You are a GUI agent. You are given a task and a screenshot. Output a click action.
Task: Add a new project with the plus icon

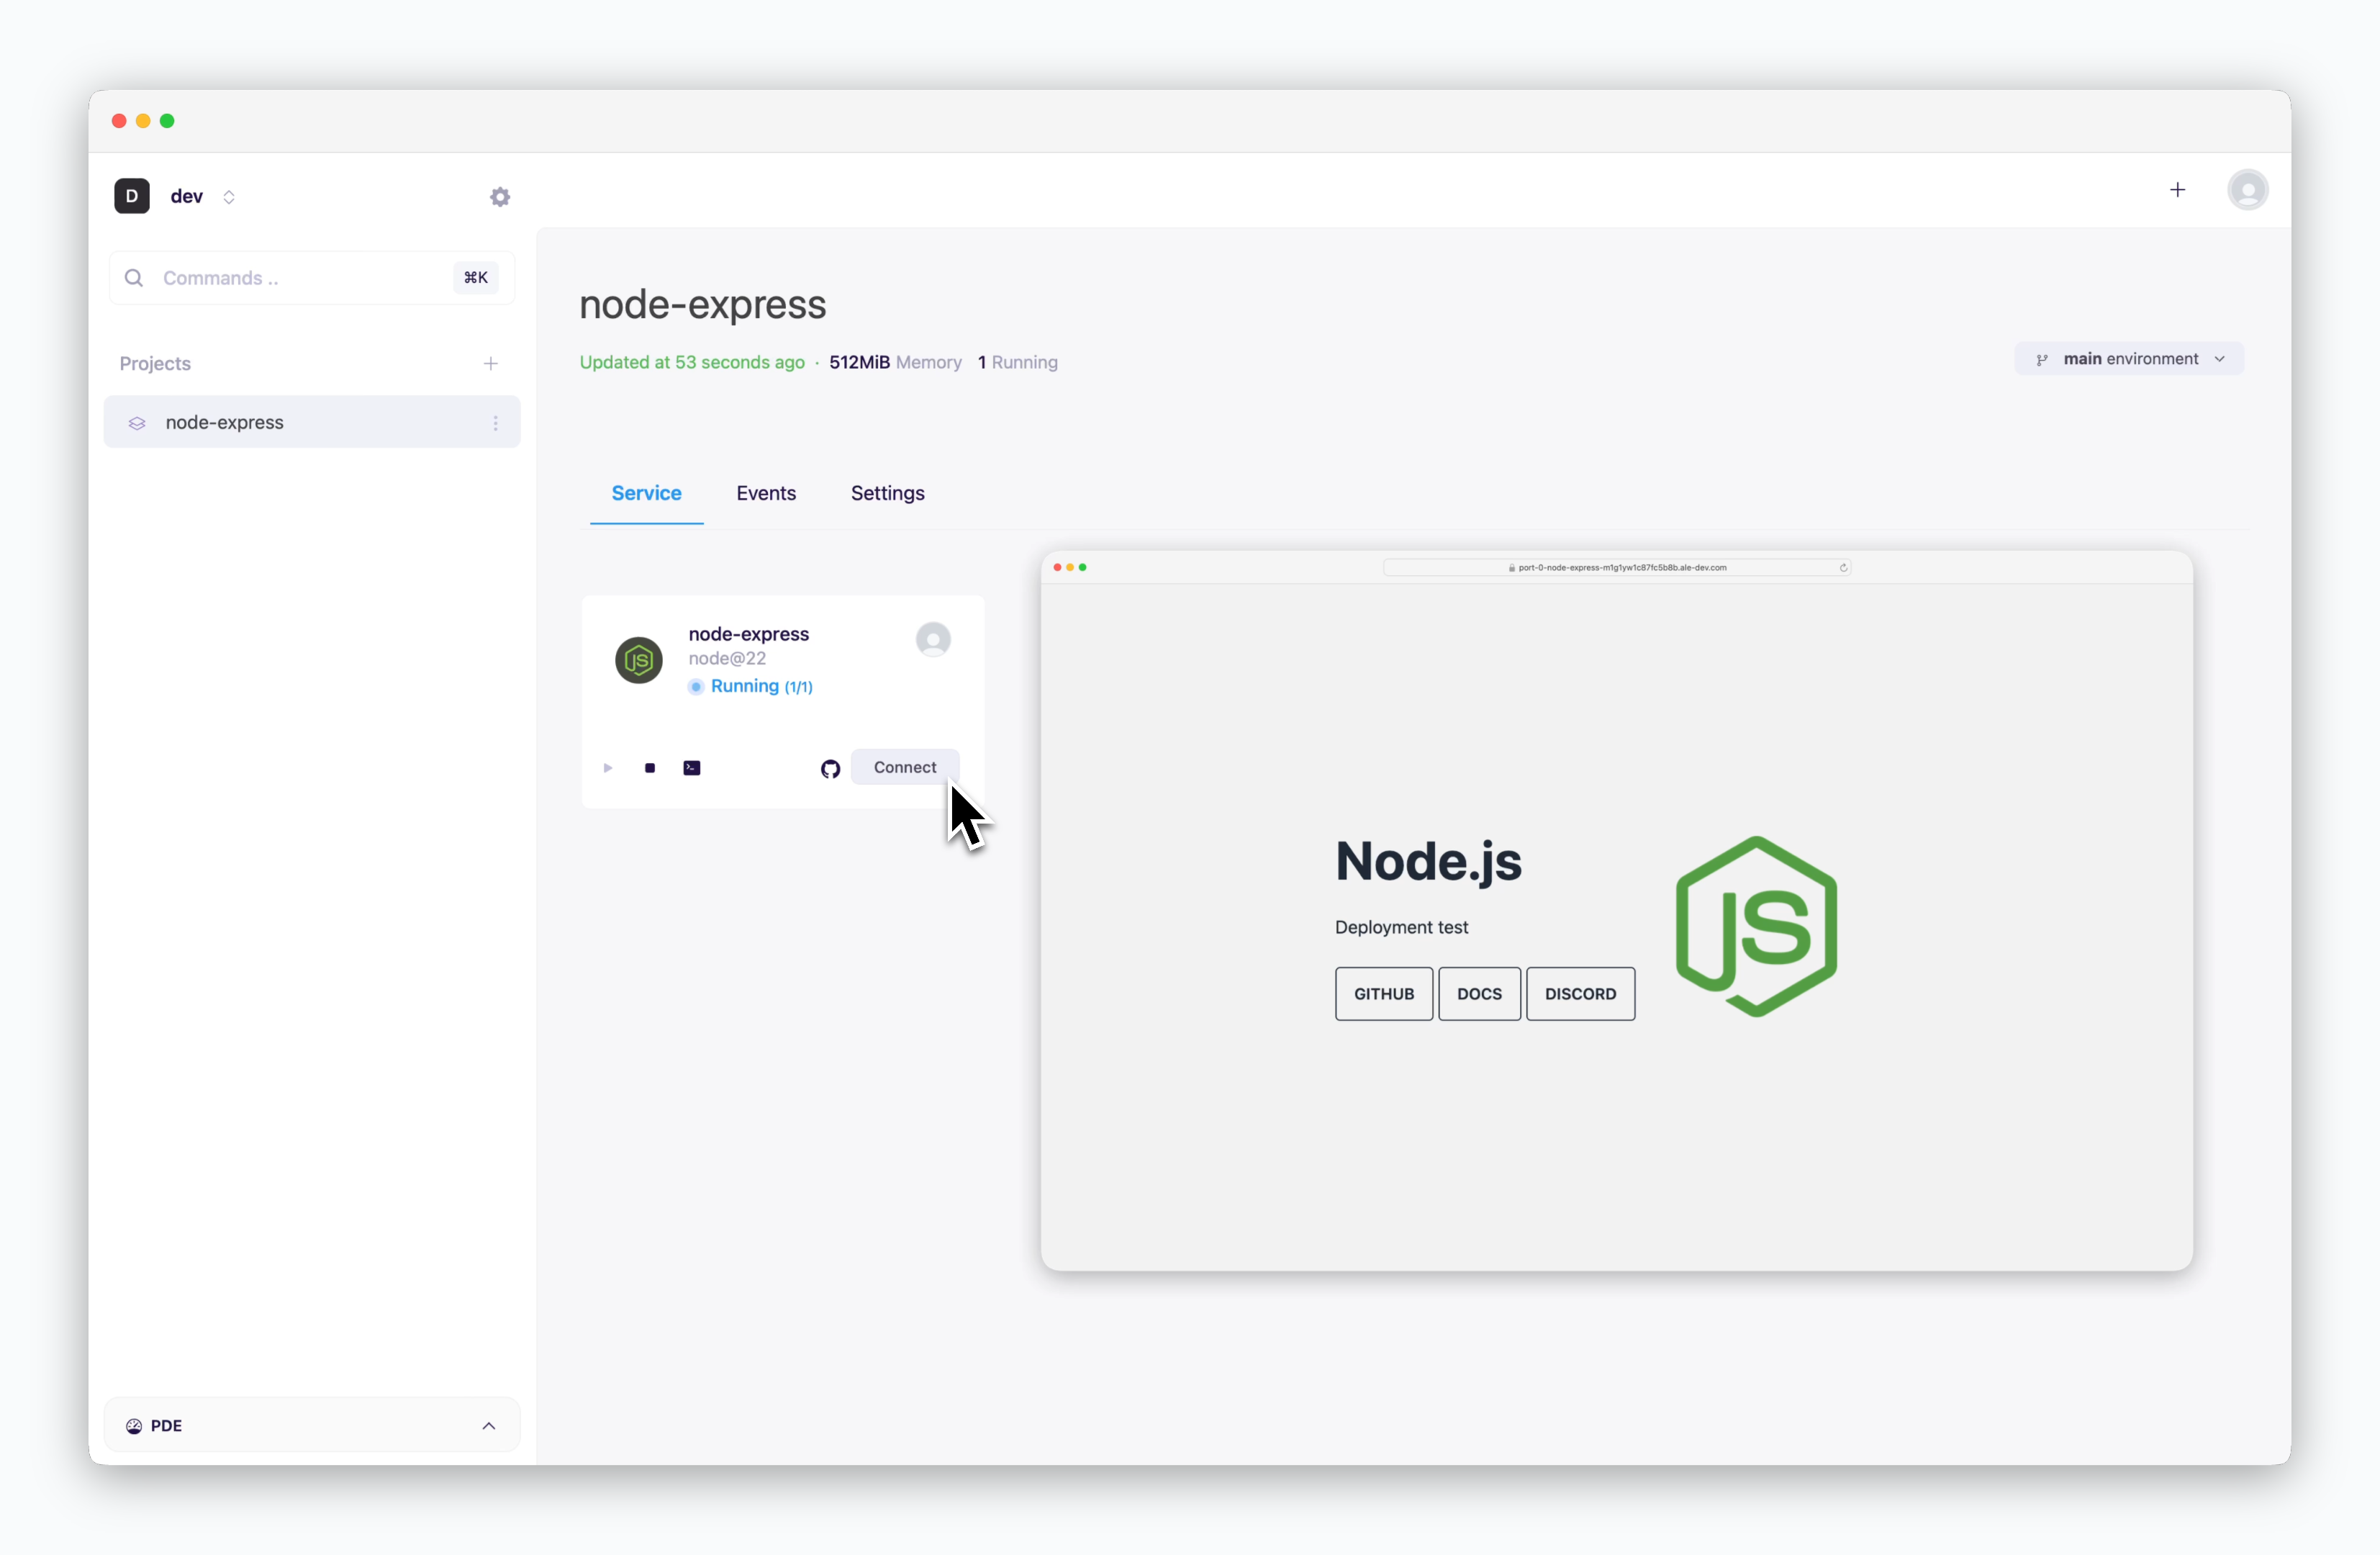click(x=491, y=364)
